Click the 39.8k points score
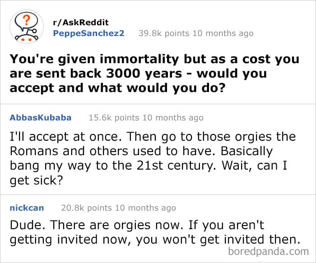The image size is (316, 263). coord(161,33)
